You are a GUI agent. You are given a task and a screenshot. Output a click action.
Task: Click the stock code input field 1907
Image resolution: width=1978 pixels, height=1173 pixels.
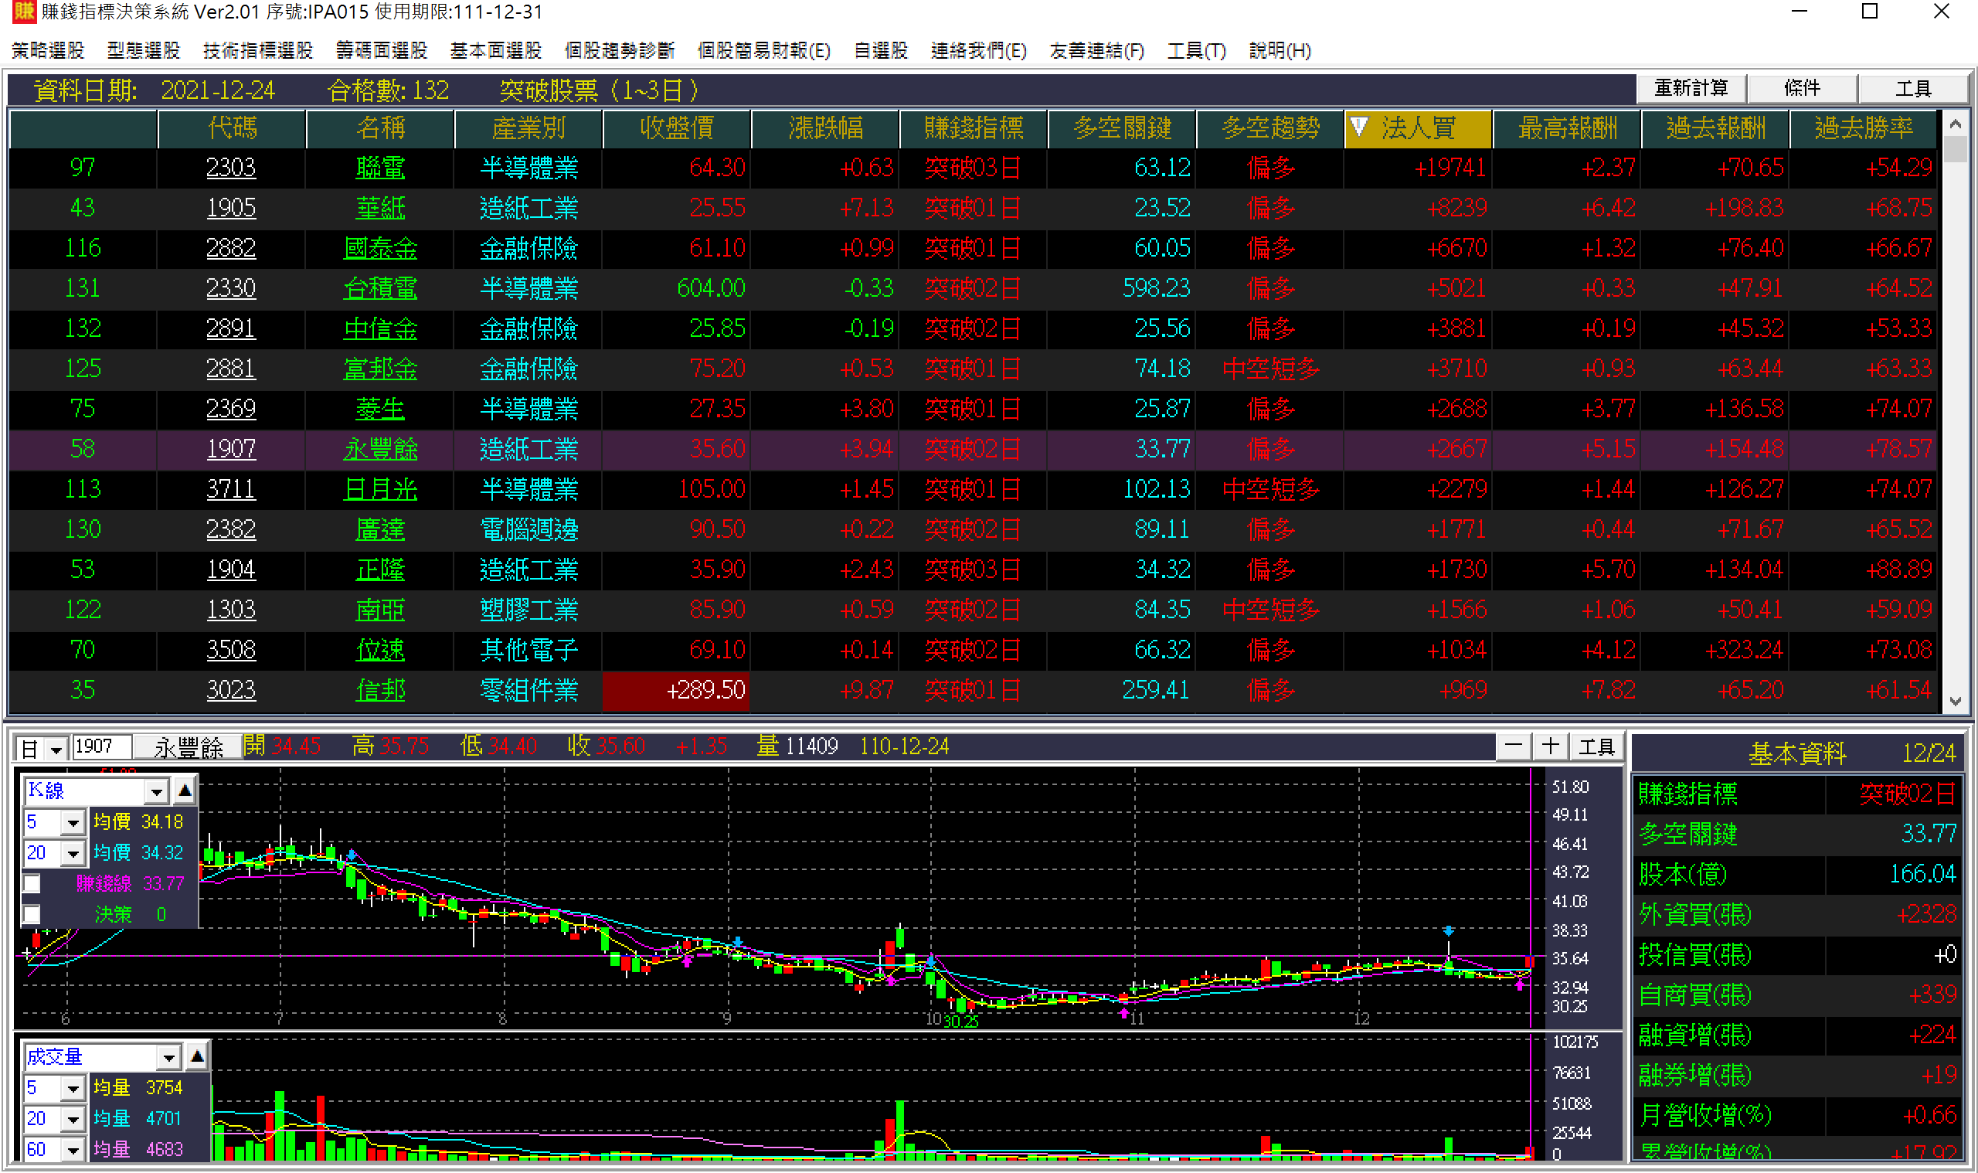(101, 747)
